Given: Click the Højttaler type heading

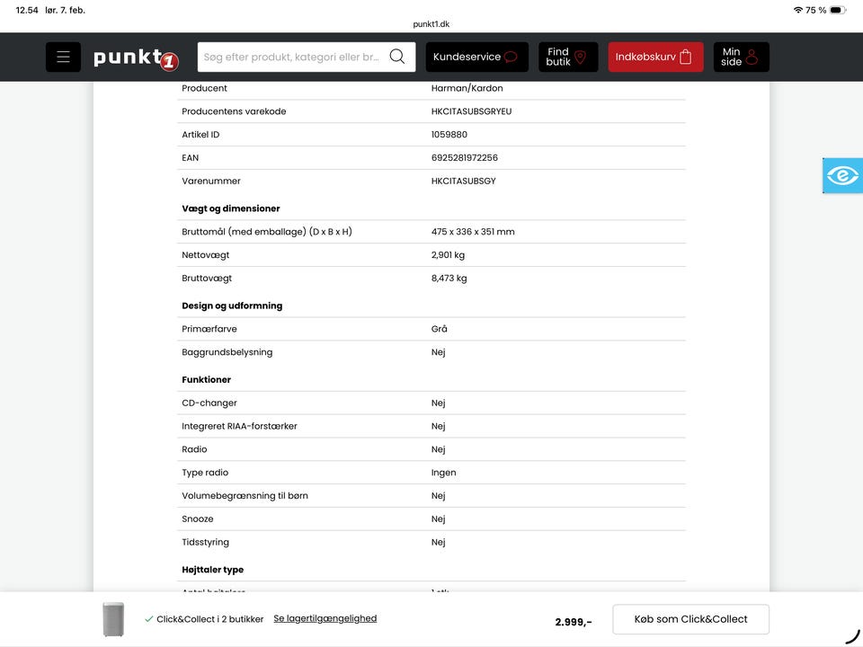Looking at the screenshot, I should point(212,570).
